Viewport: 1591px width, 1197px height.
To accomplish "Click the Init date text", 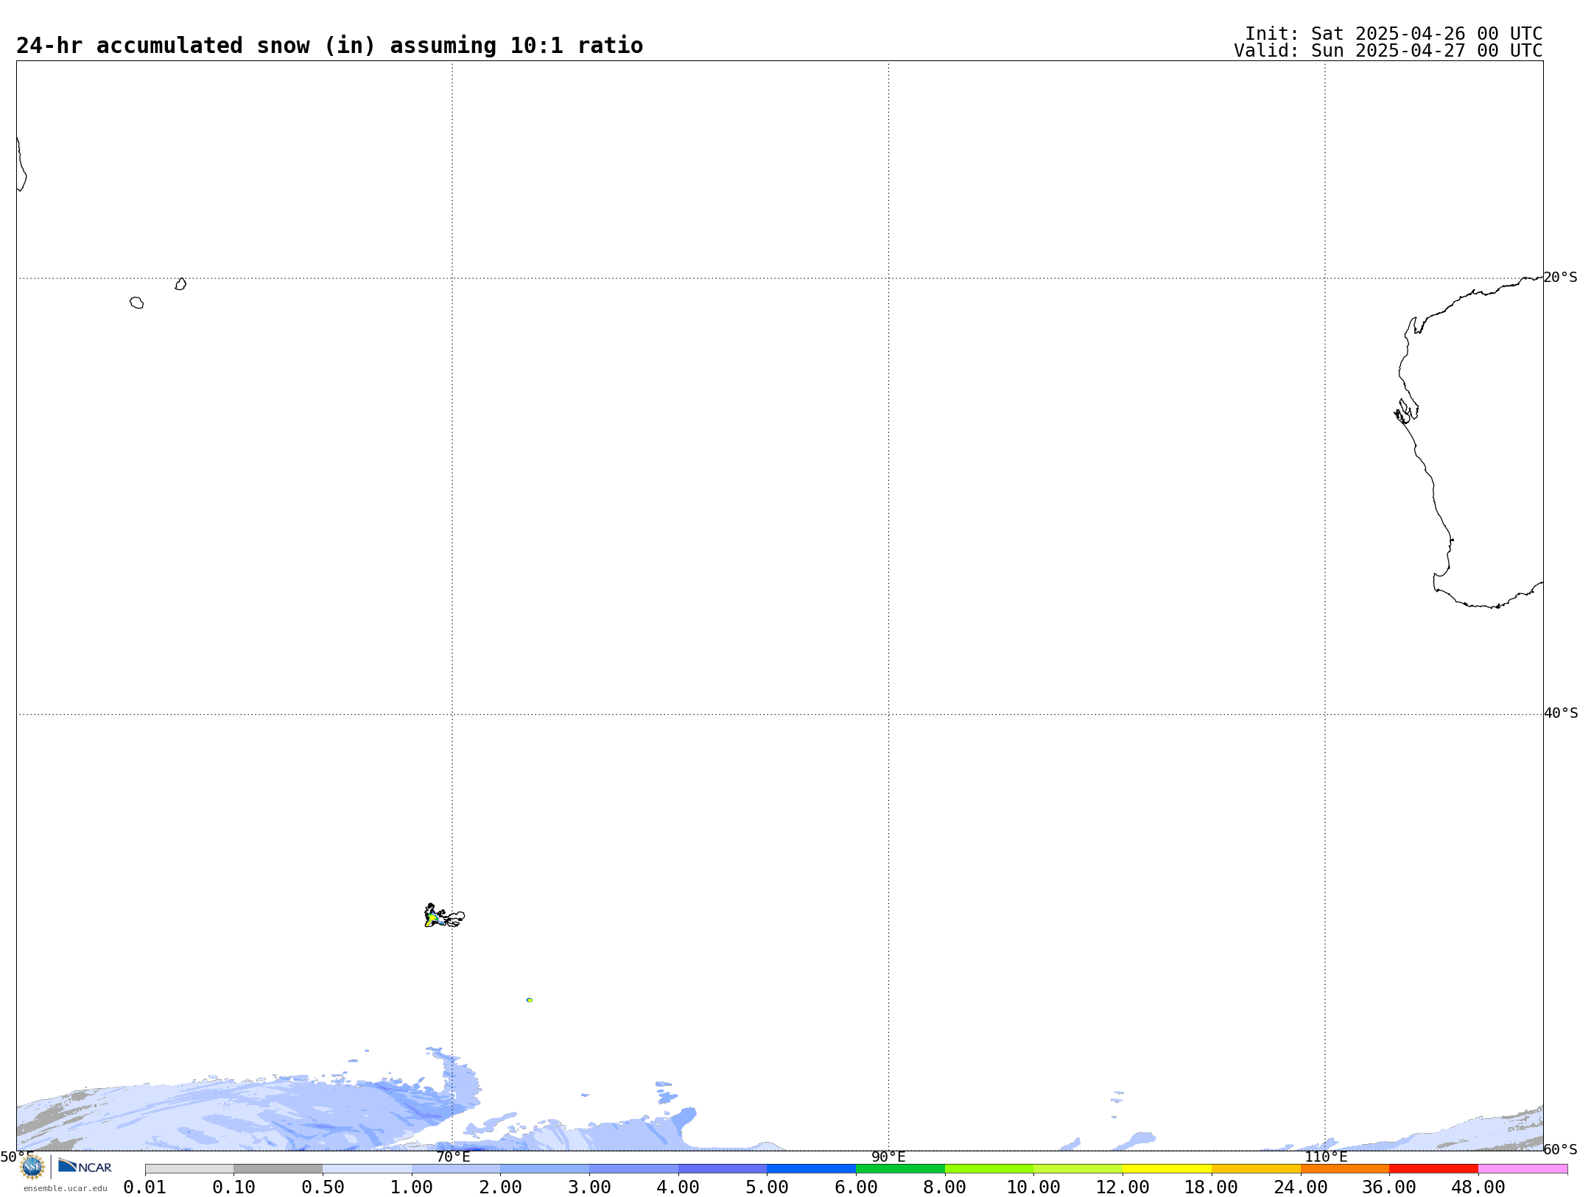I will click(x=1394, y=34).
